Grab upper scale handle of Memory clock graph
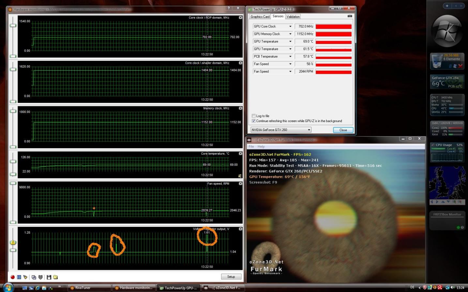 tap(13, 111)
